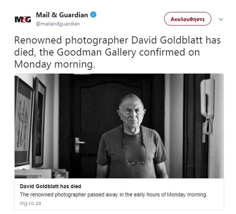Click the card description about Monday morning
Image resolution: width=236 pixels, height=214 pixels.
[x=113, y=195]
